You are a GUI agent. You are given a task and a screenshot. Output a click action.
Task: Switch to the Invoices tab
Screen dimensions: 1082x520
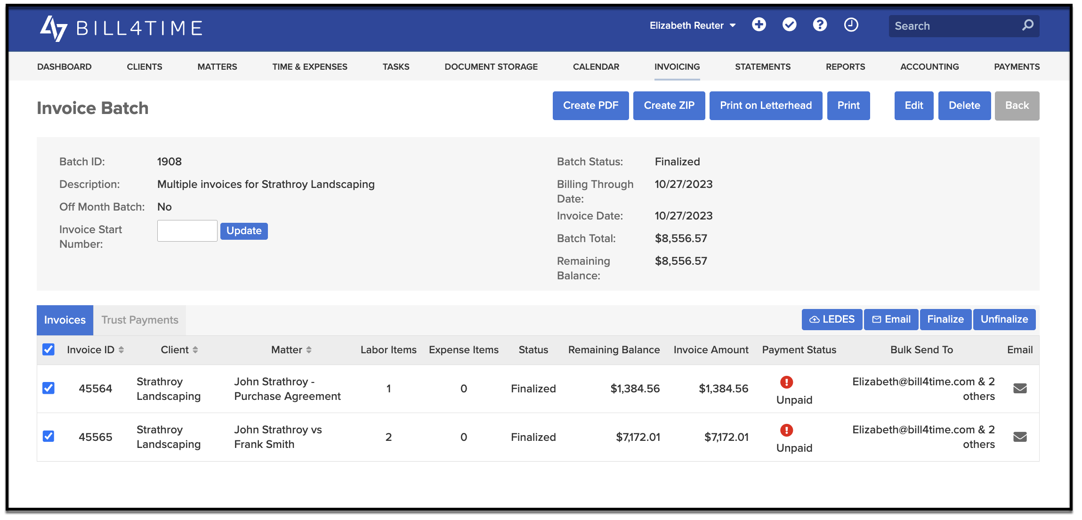[65, 320]
